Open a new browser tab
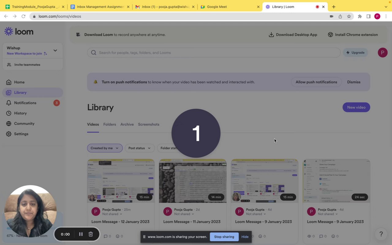The height and width of the screenshot is (245, 392). click(x=334, y=7)
